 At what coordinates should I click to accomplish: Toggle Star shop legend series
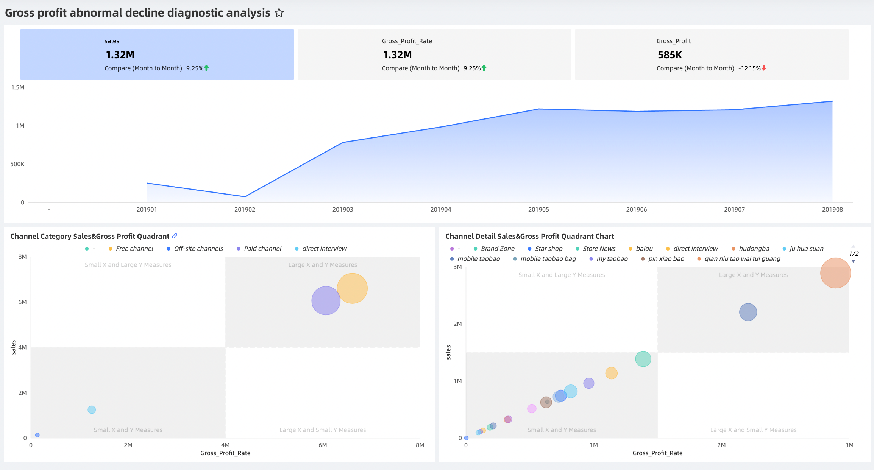pyautogui.click(x=548, y=249)
